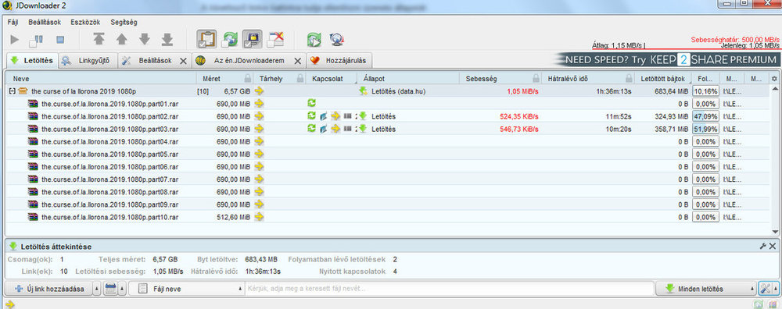Close the Beállítások tab

[x=183, y=61]
